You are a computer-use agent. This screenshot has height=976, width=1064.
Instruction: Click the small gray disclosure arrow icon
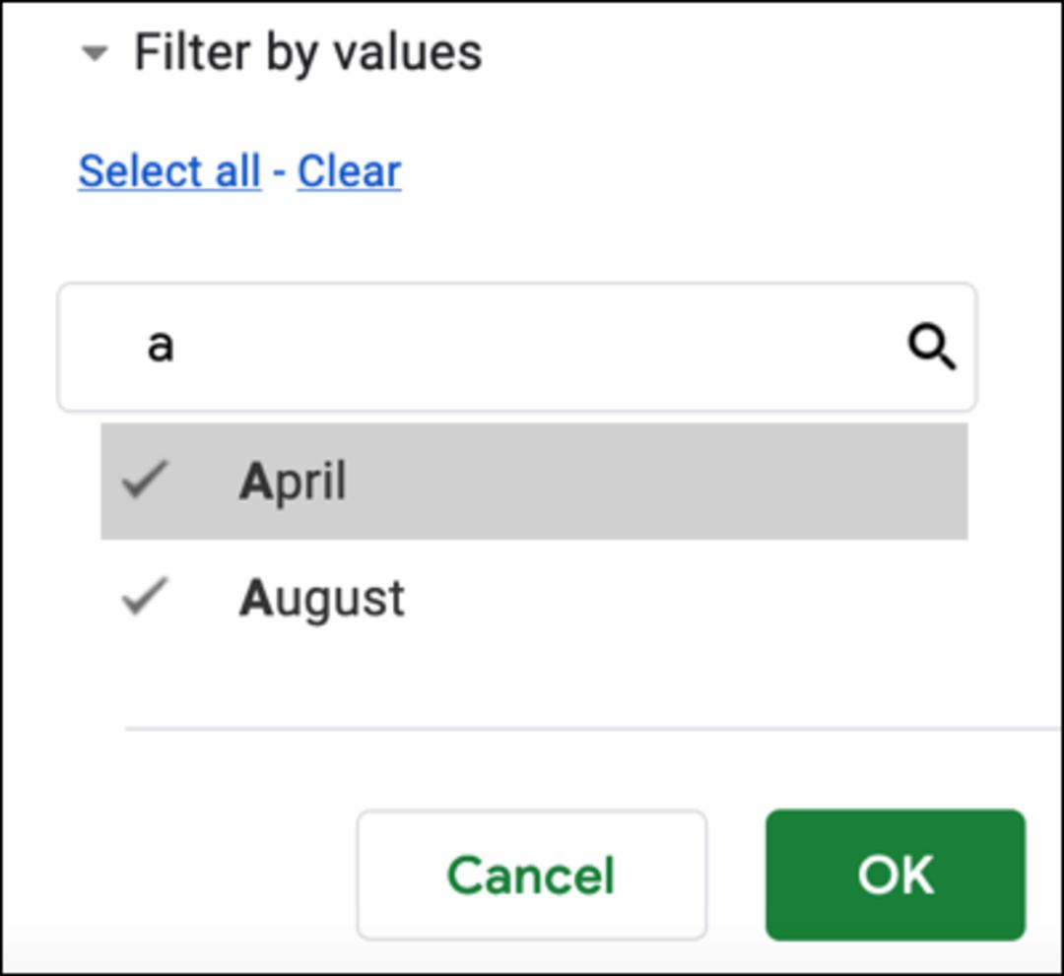click(x=95, y=52)
